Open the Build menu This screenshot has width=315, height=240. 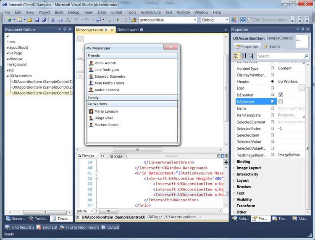59,12
